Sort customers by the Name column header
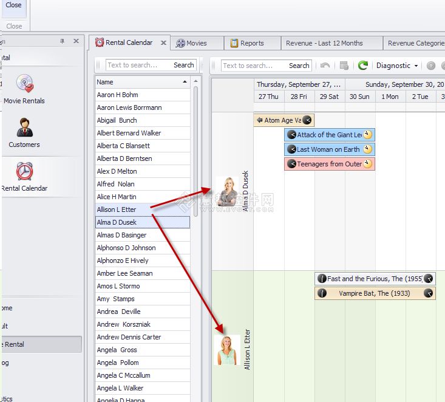445x402 pixels. click(143, 82)
